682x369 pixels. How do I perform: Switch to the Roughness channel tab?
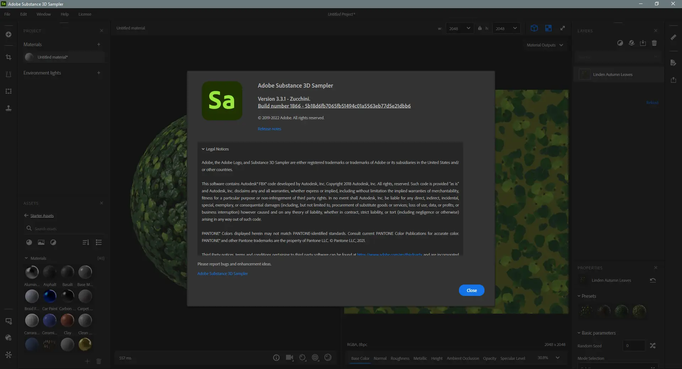tap(400, 358)
